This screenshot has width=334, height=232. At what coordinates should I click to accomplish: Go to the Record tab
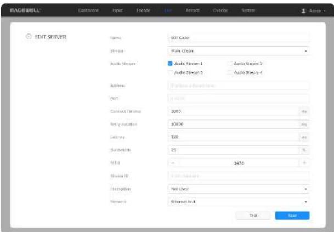tap(193, 10)
